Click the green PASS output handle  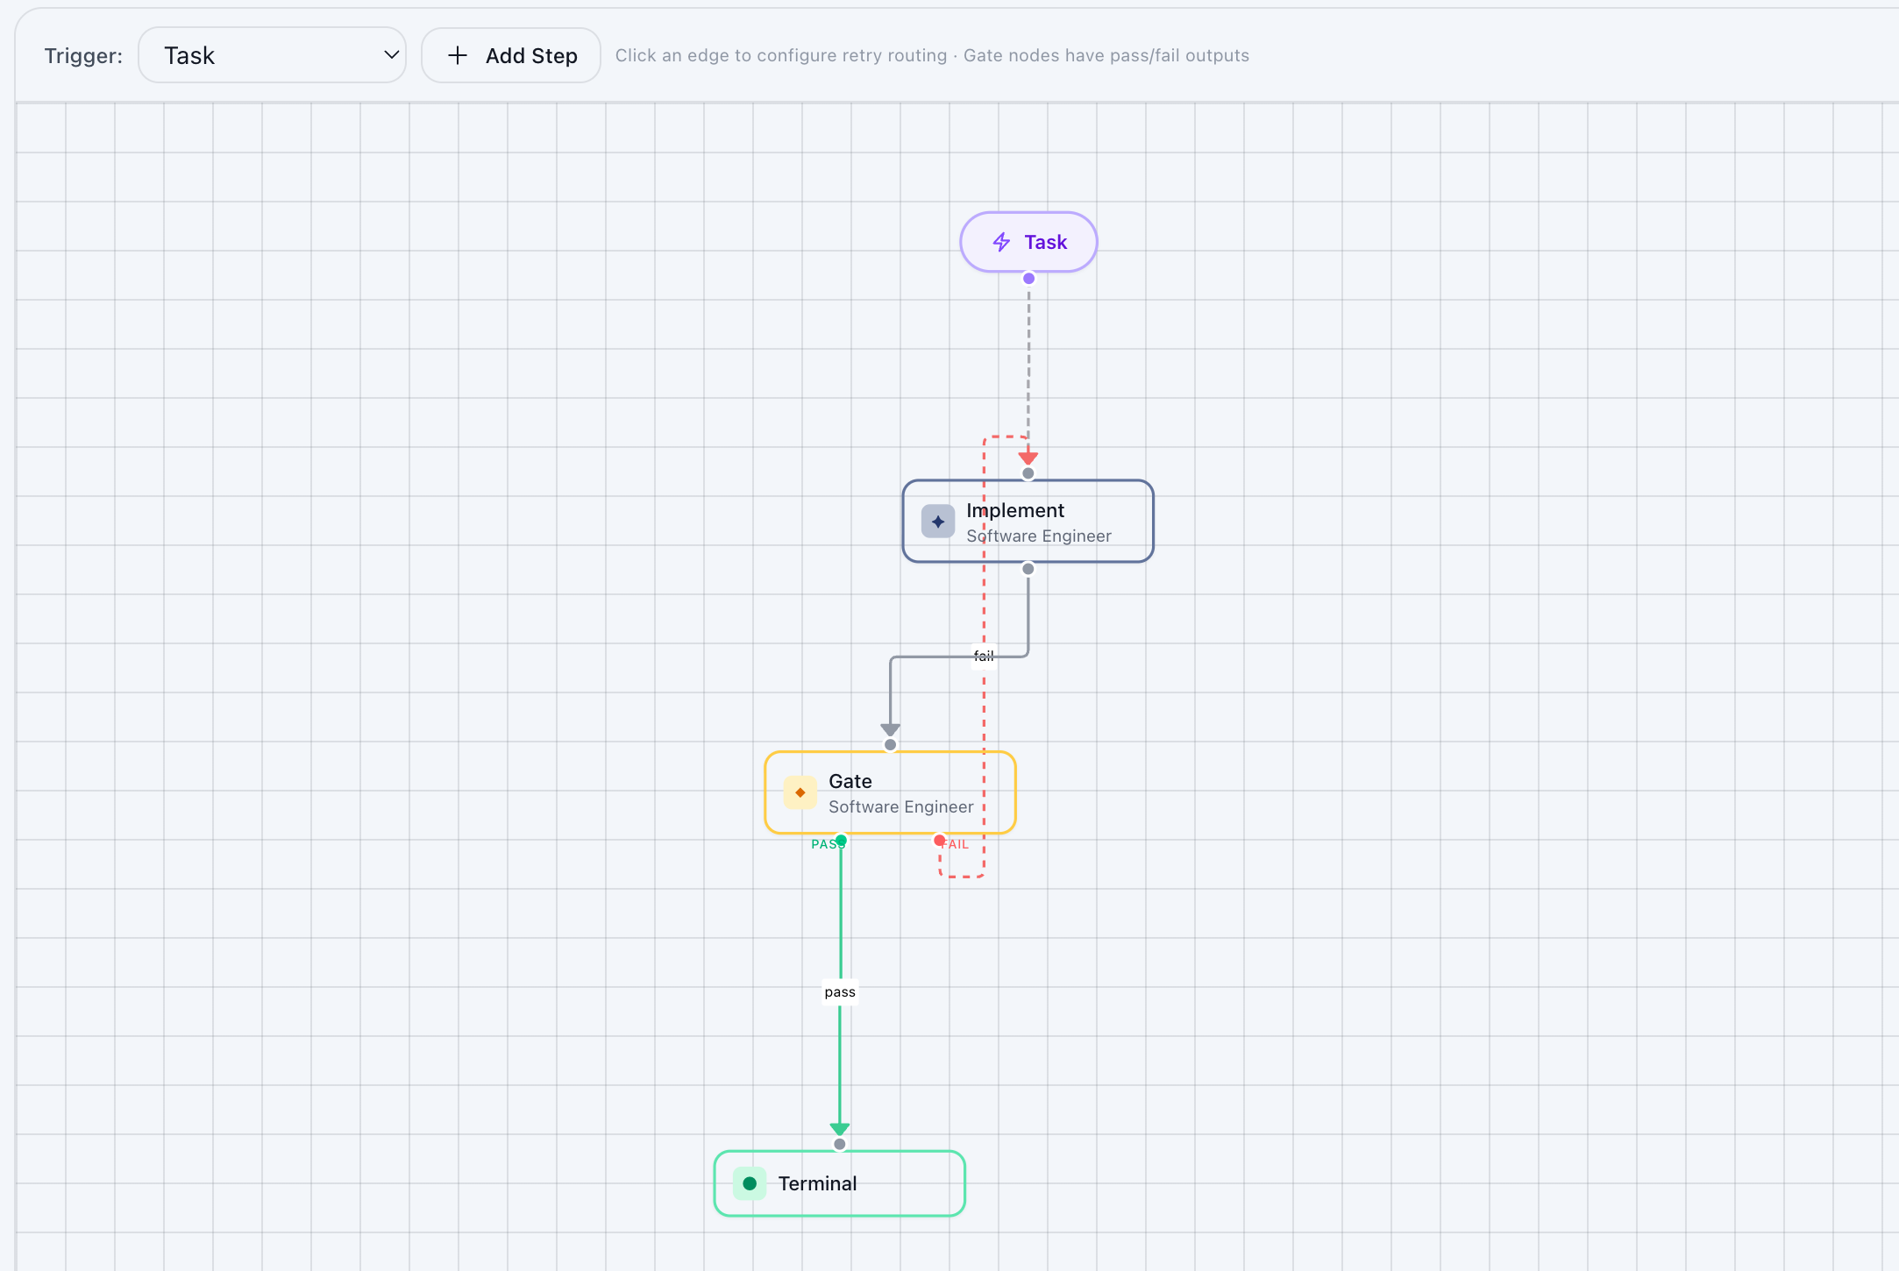click(x=841, y=841)
